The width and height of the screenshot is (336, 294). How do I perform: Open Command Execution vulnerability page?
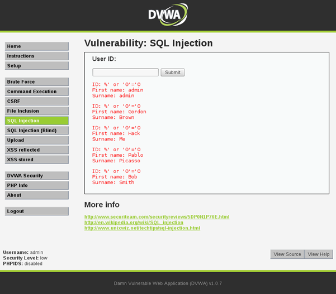(37, 91)
